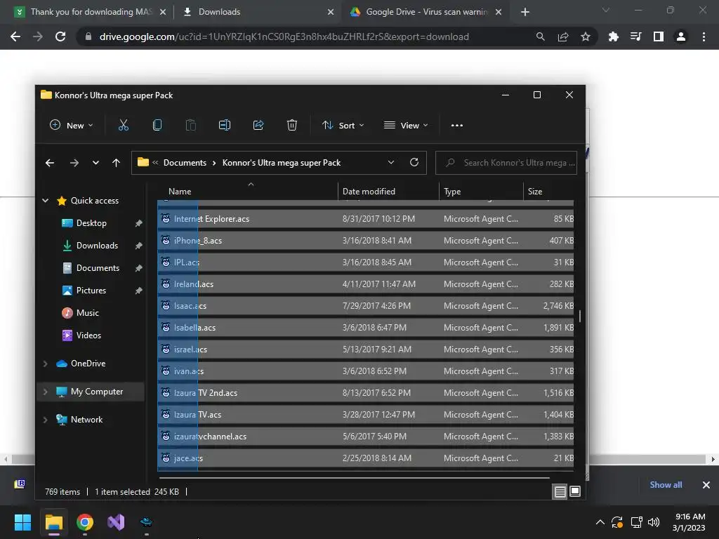The image size is (719, 539).
Task: Click Show all downloads link
Action: (666, 485)
